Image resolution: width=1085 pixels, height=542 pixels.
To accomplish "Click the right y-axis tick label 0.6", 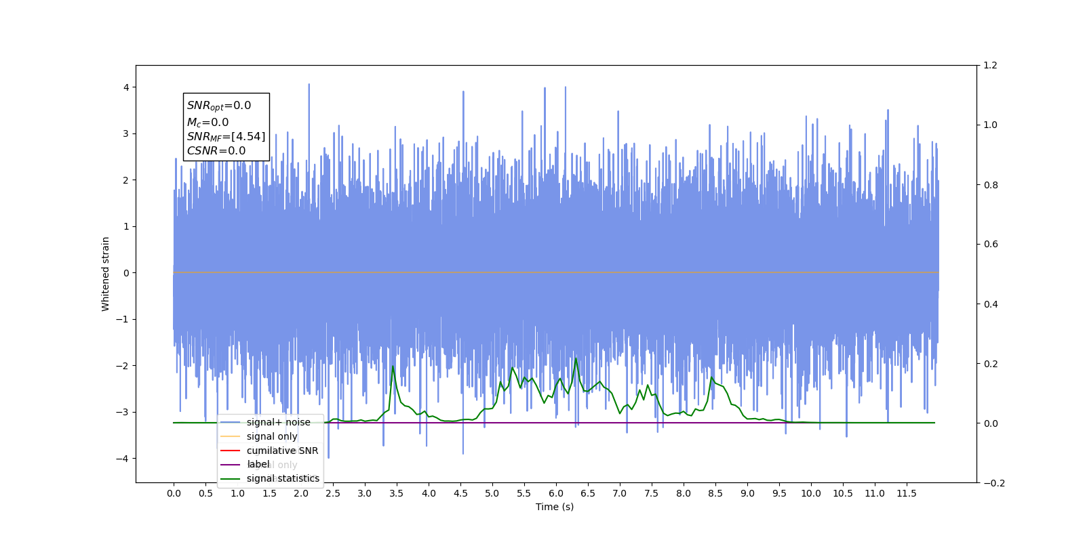I will pyautogui.click(x=991, y=245).
